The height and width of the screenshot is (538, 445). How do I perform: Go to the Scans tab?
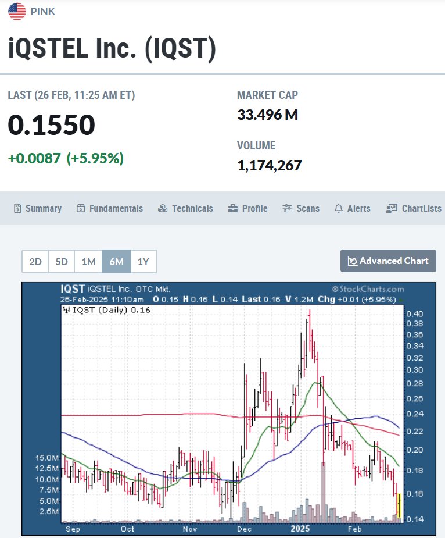(301, 208)
